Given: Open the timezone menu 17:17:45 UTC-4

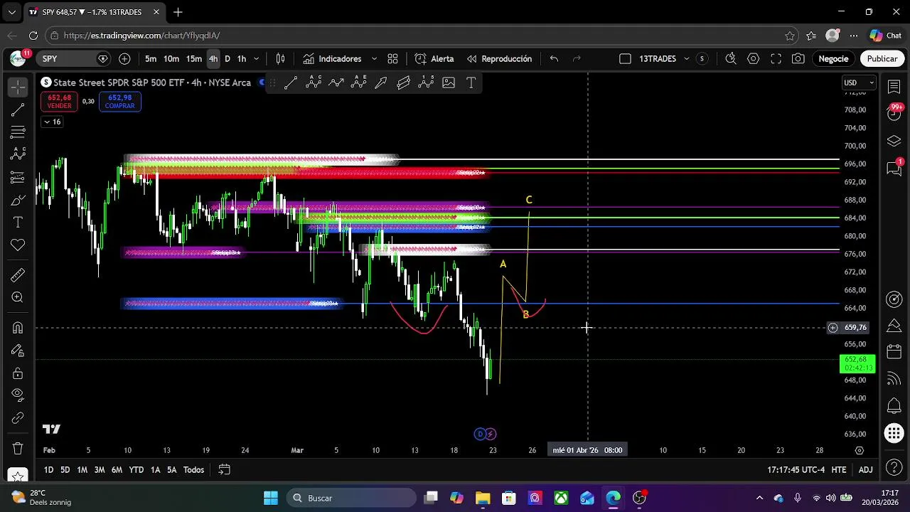Looking at the screenshot, I should 796,470.
